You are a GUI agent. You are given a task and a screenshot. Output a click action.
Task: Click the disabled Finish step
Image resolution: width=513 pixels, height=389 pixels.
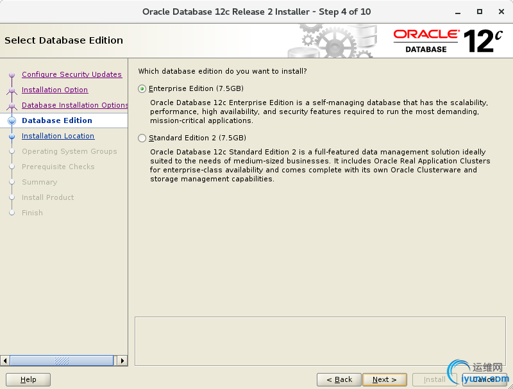[33, 213]
